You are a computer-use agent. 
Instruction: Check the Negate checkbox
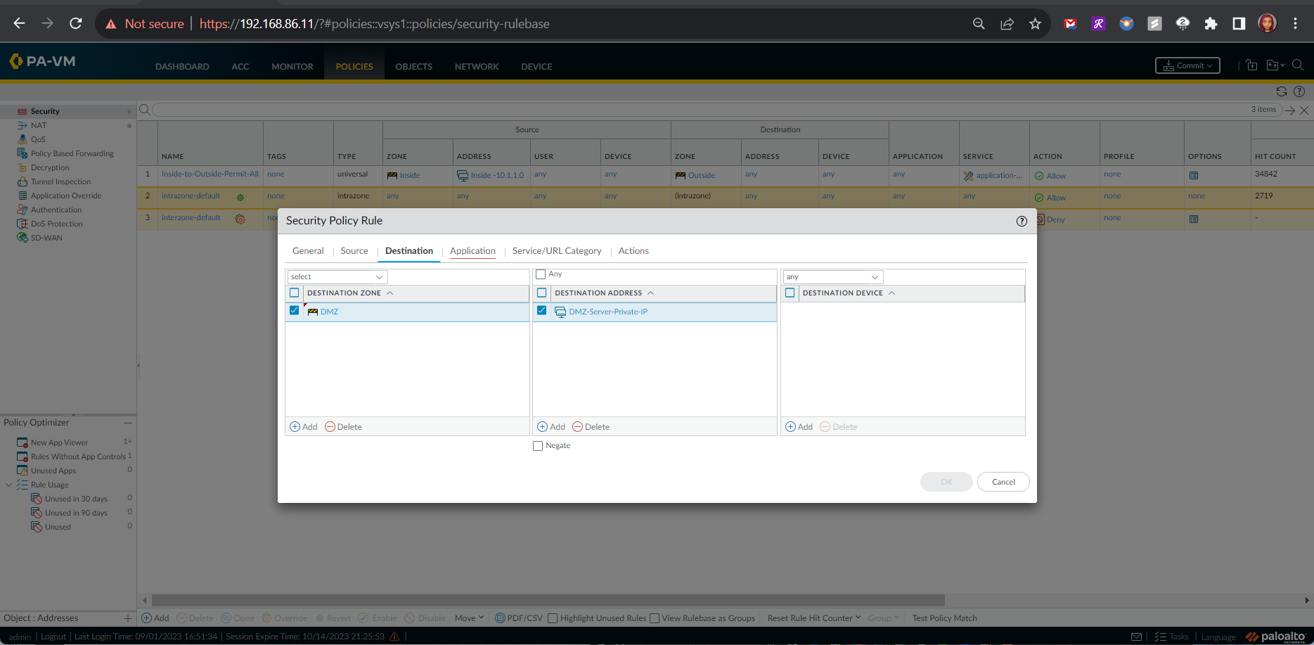[x=538, y=445]
